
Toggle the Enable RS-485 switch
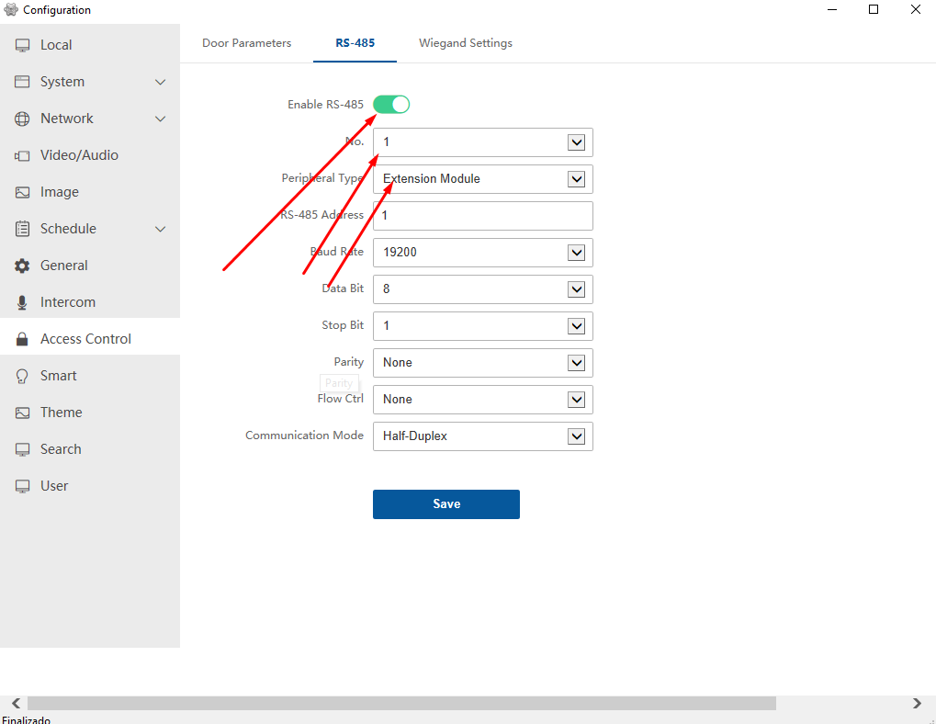[x=391, y=105]
